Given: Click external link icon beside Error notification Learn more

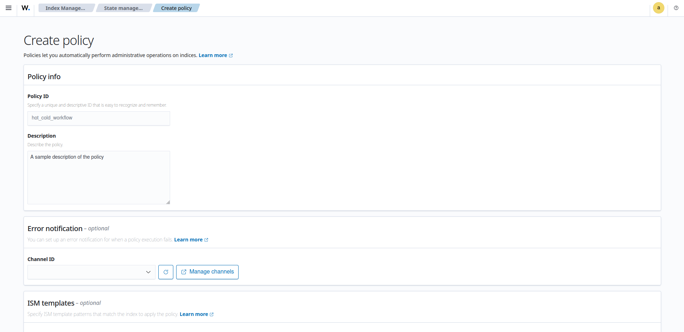Looking at the screenshot, I should pos(206,240).
